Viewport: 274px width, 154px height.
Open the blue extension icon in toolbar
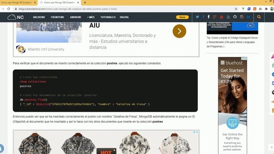[249, 9]
